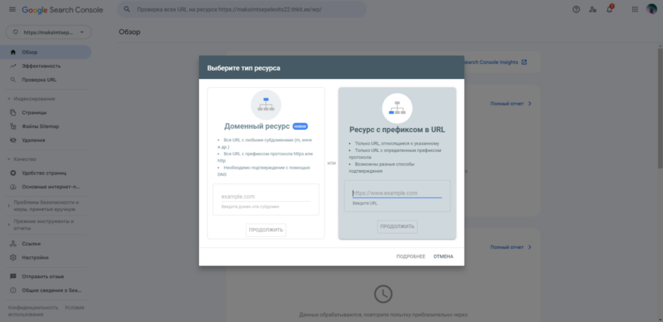Click the Доменный ресурс heading

click(x=256, y=126)
